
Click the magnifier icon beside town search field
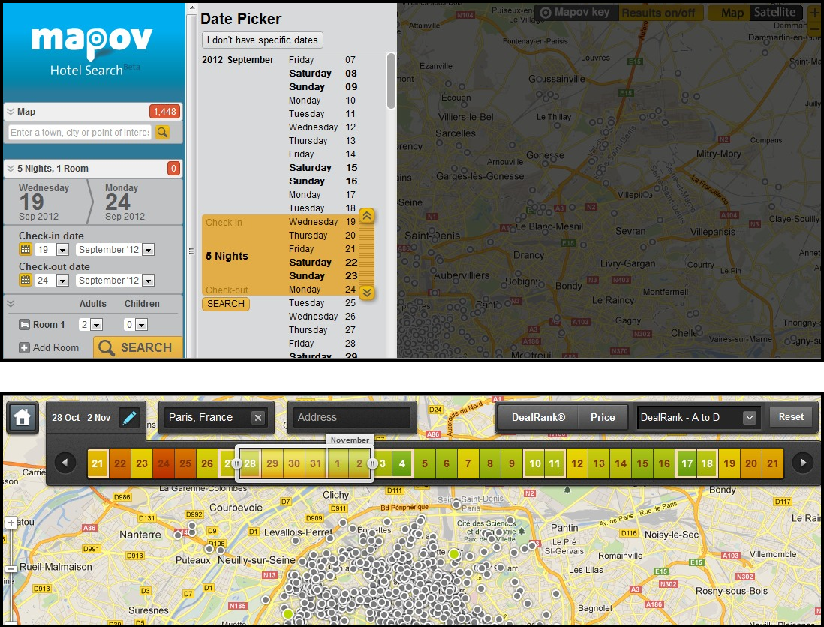[162, 133]
